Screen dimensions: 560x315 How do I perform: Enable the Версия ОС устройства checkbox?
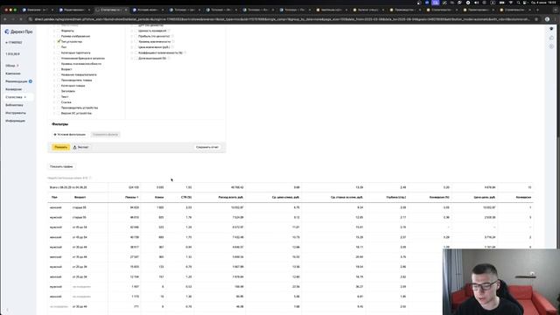(59, 113)
